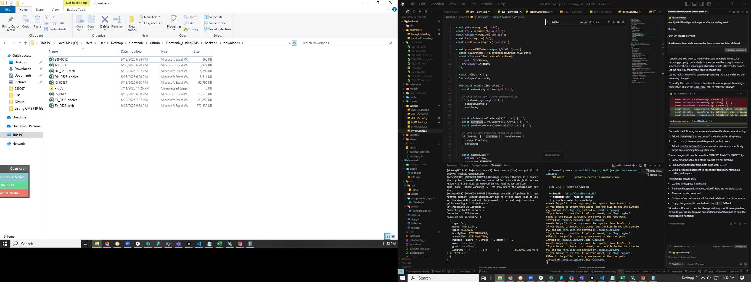Kill the terminal with trash icon
The height and width of the screenshot is (282, 751).
click(645, 166)
